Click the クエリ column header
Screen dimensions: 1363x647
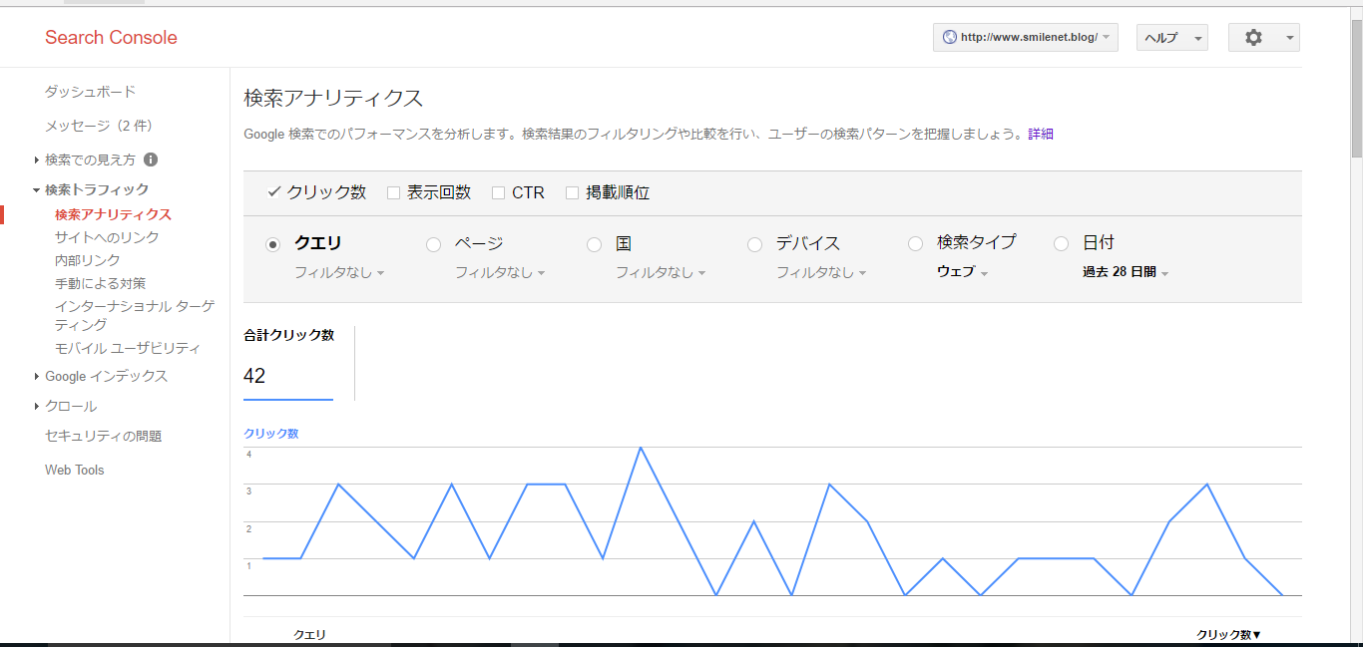point(309,634)
